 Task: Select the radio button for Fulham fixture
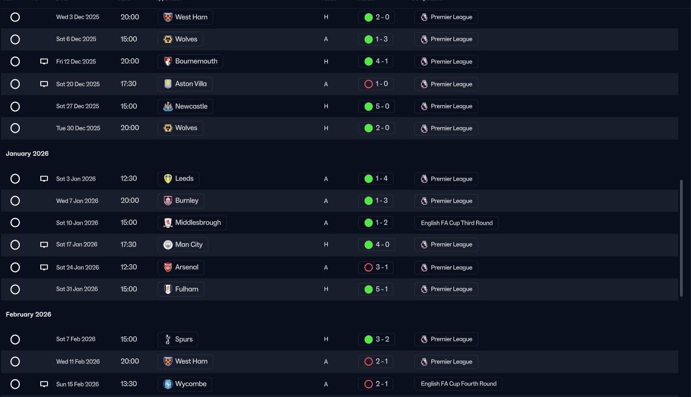(x=15, y=289)
